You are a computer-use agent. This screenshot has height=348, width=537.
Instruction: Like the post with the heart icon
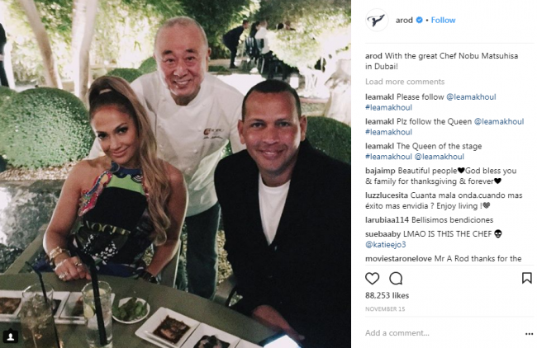(373, 278)
